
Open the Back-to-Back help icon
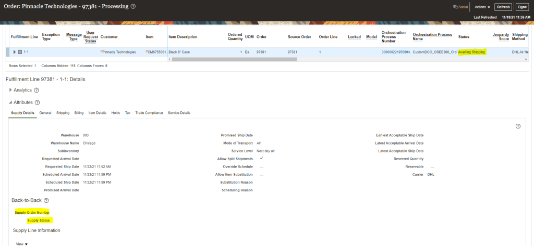coord(46,200)
